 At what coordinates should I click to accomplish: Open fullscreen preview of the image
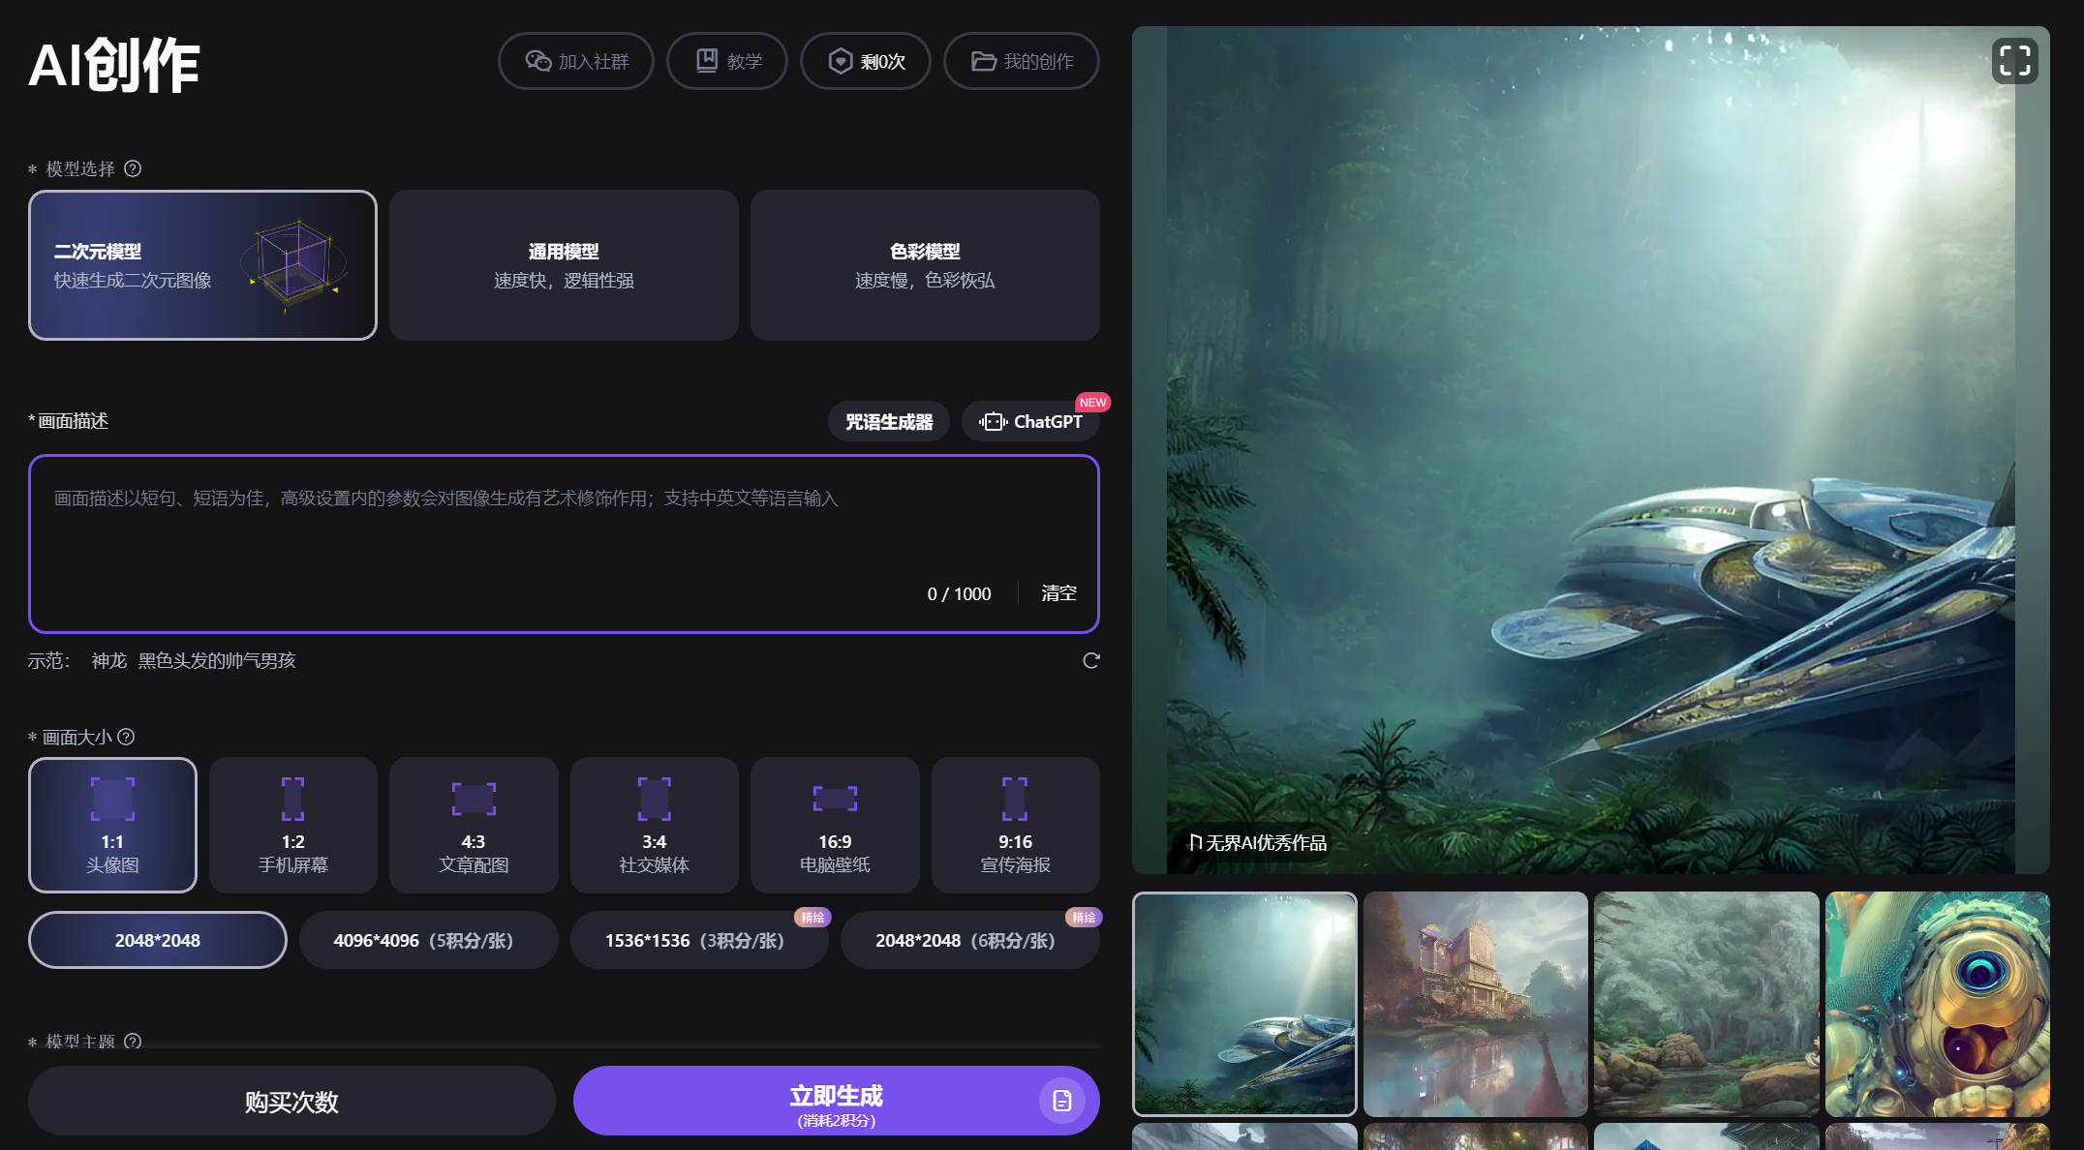pyautogui.click(x=2014, y=61)
